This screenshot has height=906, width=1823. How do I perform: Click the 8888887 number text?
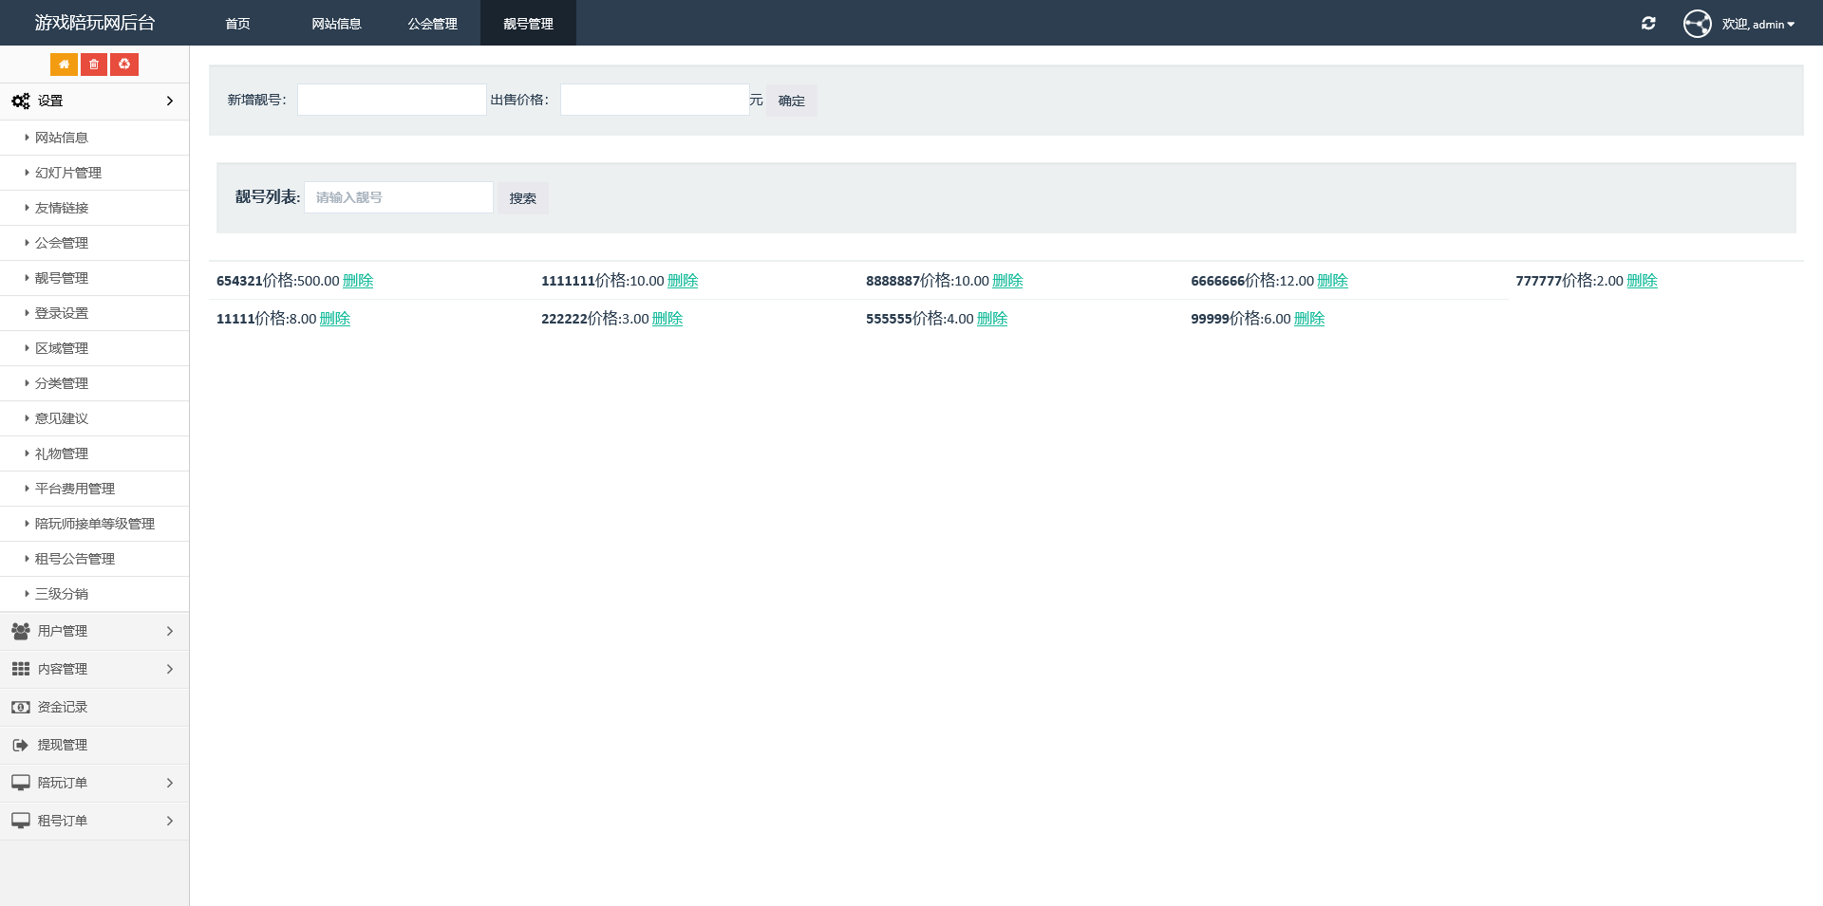tap(893, 281)
